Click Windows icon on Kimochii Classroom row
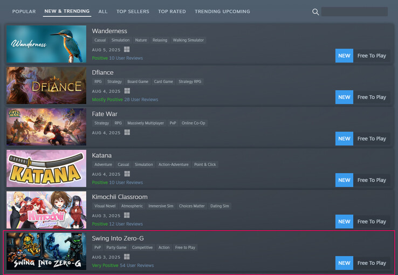The width and height of the screenshot is (398, 275). click(x=127, y=216)
